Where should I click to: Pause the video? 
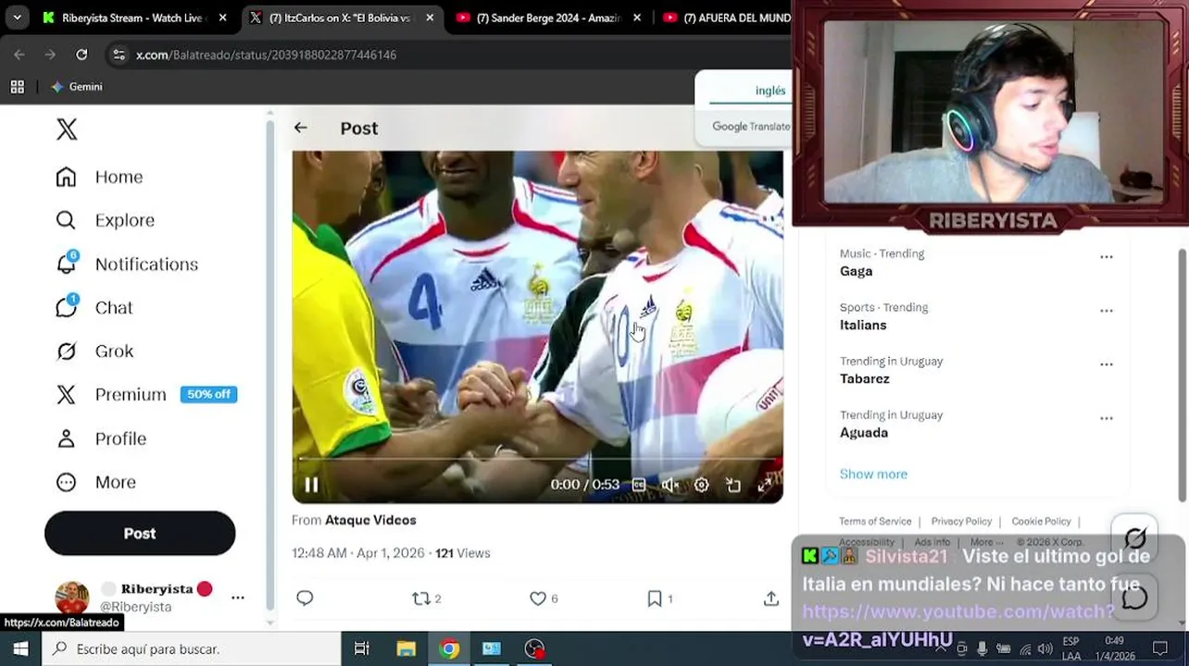tap(311, 485)
